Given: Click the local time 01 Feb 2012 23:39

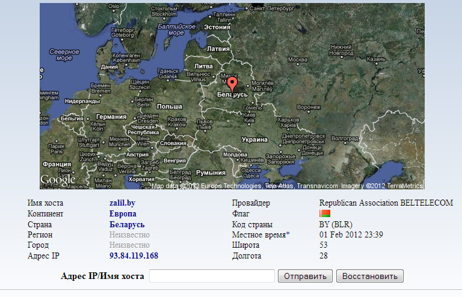Looking at the screenshot, I should [351, 234].
